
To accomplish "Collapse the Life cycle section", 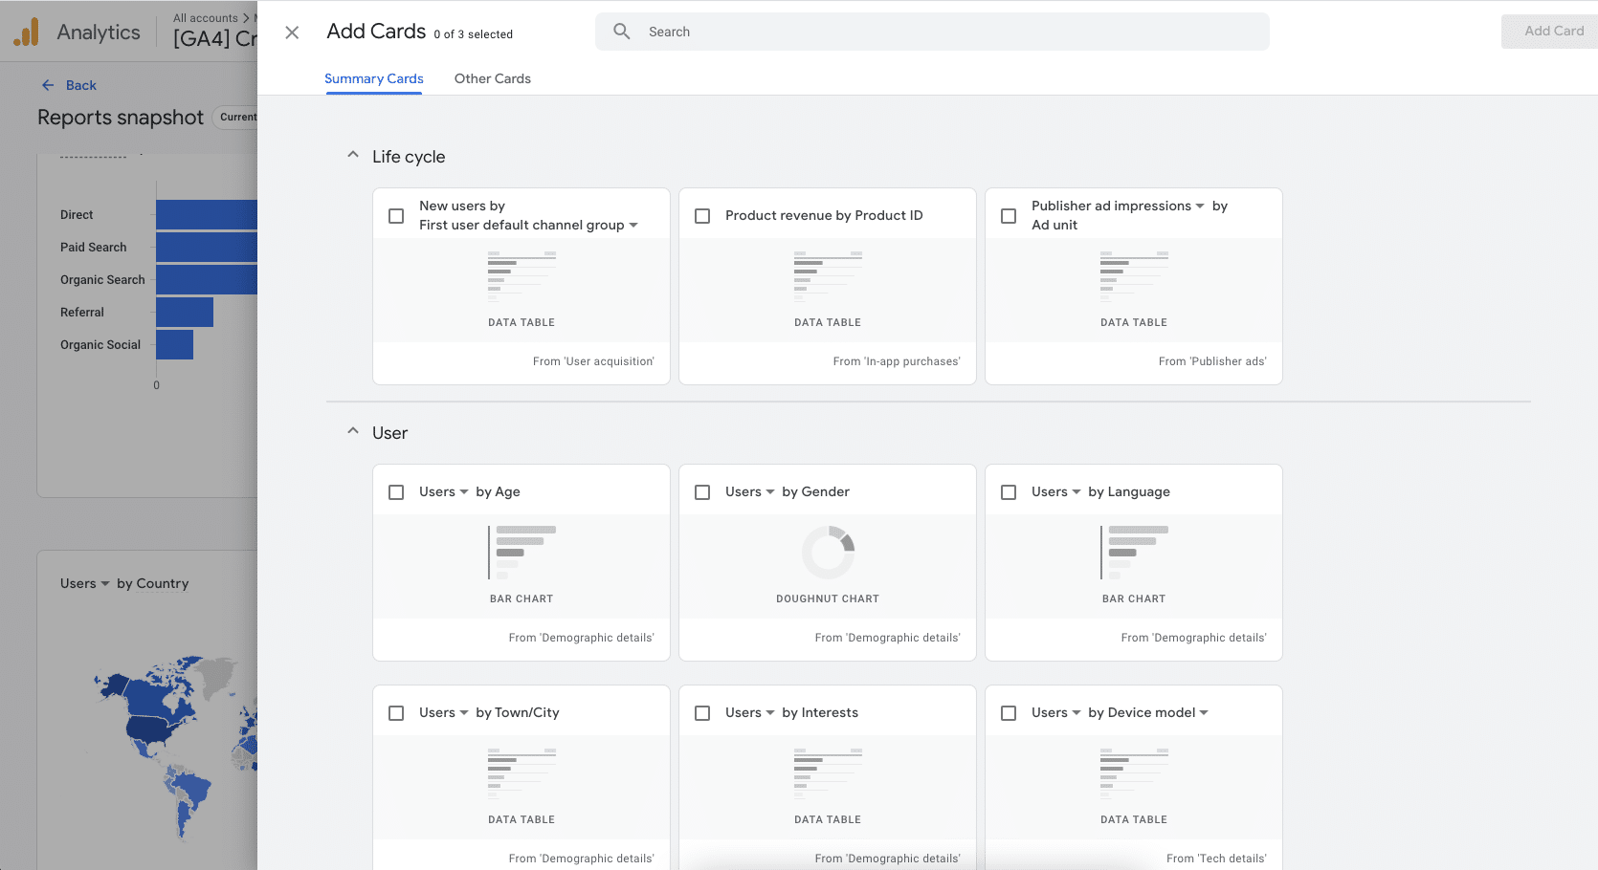I will 353,155.
